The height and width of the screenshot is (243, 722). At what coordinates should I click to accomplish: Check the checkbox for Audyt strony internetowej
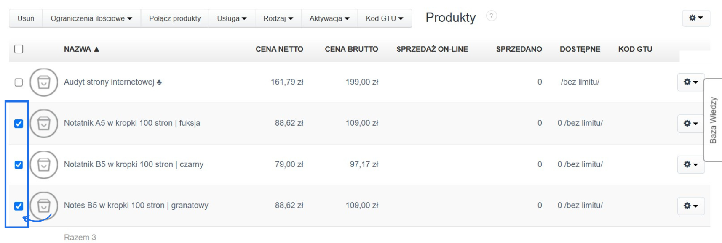coord(18,82)
